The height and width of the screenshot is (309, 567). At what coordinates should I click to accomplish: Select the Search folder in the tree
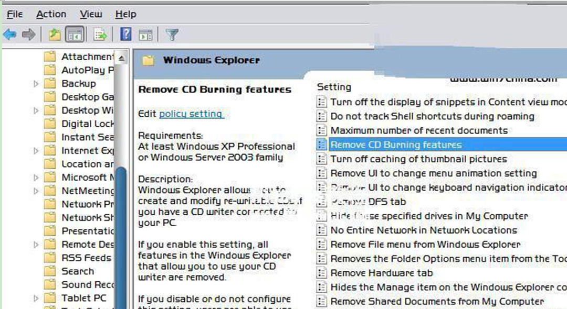point(78,271)
